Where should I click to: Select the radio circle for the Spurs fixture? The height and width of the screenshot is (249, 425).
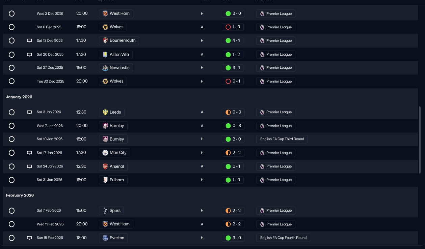click(11, 211)
